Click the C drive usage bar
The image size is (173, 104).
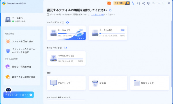[x=67, y=33]
